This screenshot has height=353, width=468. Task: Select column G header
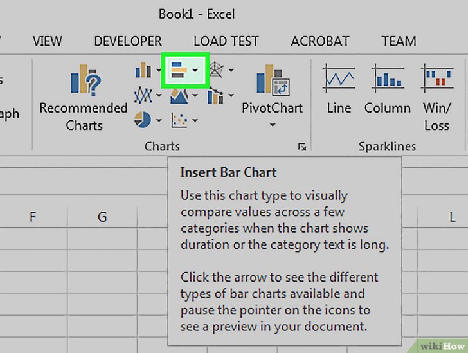coord(102,217)
